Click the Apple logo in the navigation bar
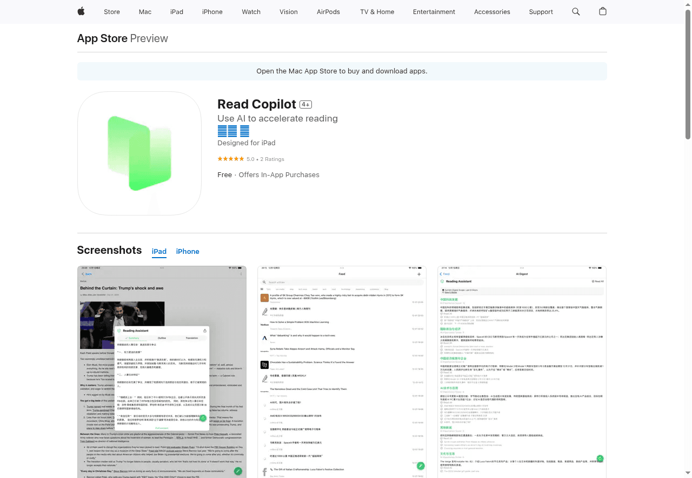Image resolution: width=692 pixels, height=478 pixels. (81, 11)
